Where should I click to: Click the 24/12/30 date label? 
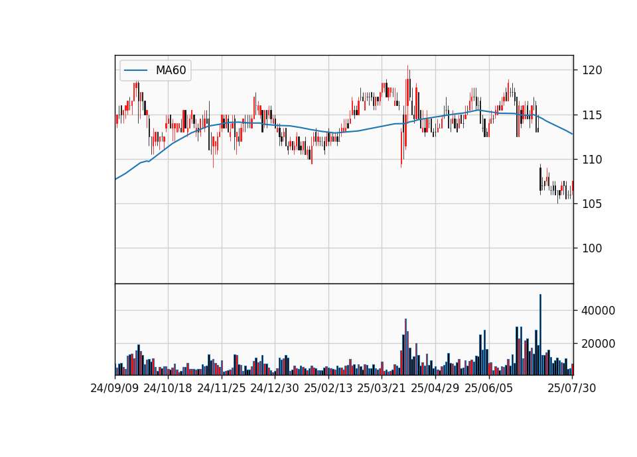275,388
